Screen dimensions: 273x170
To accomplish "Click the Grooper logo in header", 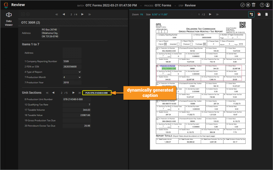I will tap(6, 5).
